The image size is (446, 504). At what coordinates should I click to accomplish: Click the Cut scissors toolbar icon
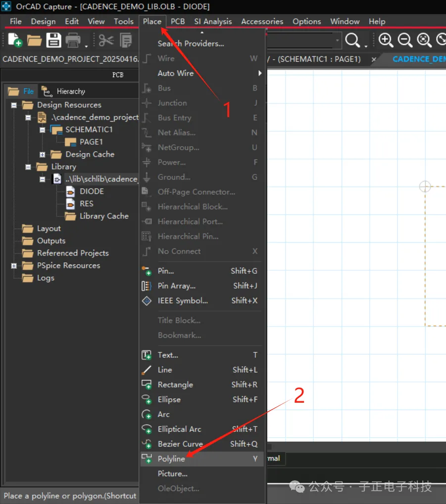coord(106,41)
